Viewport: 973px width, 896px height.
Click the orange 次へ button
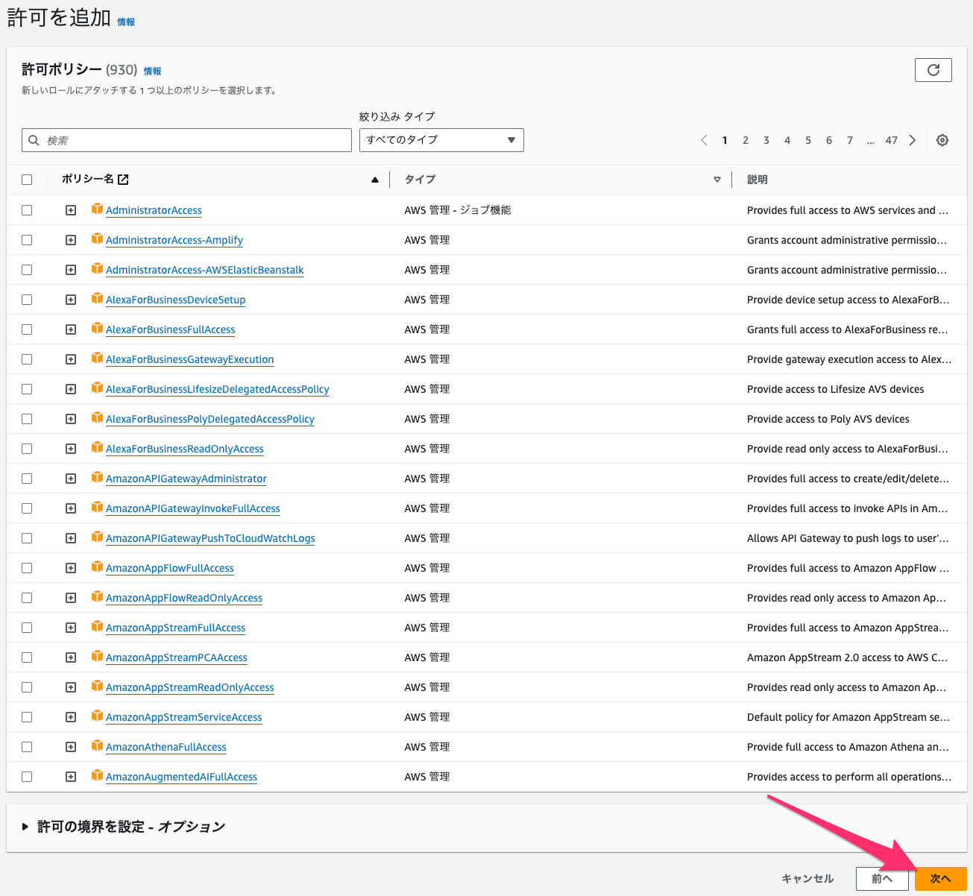(940, 879)
